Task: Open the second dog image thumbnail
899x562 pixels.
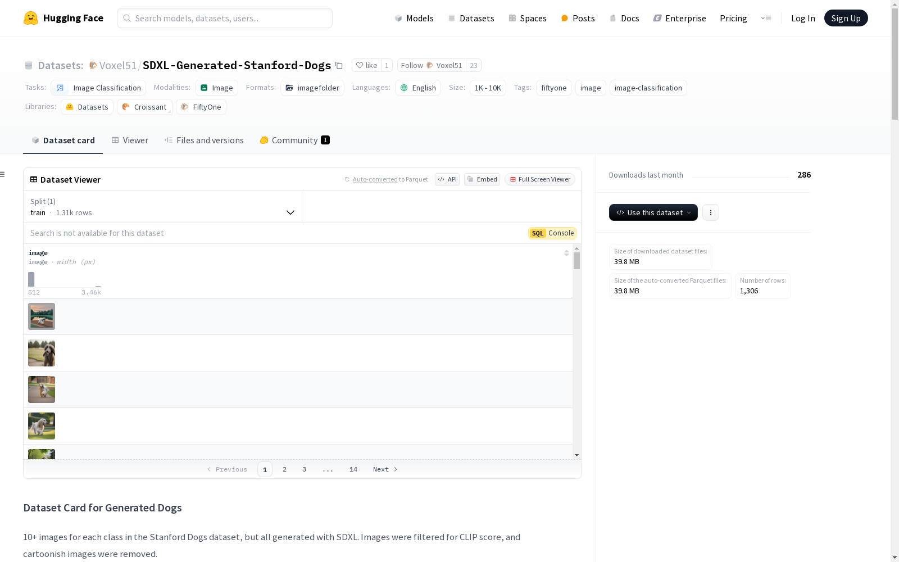Action: click(42, 353)
